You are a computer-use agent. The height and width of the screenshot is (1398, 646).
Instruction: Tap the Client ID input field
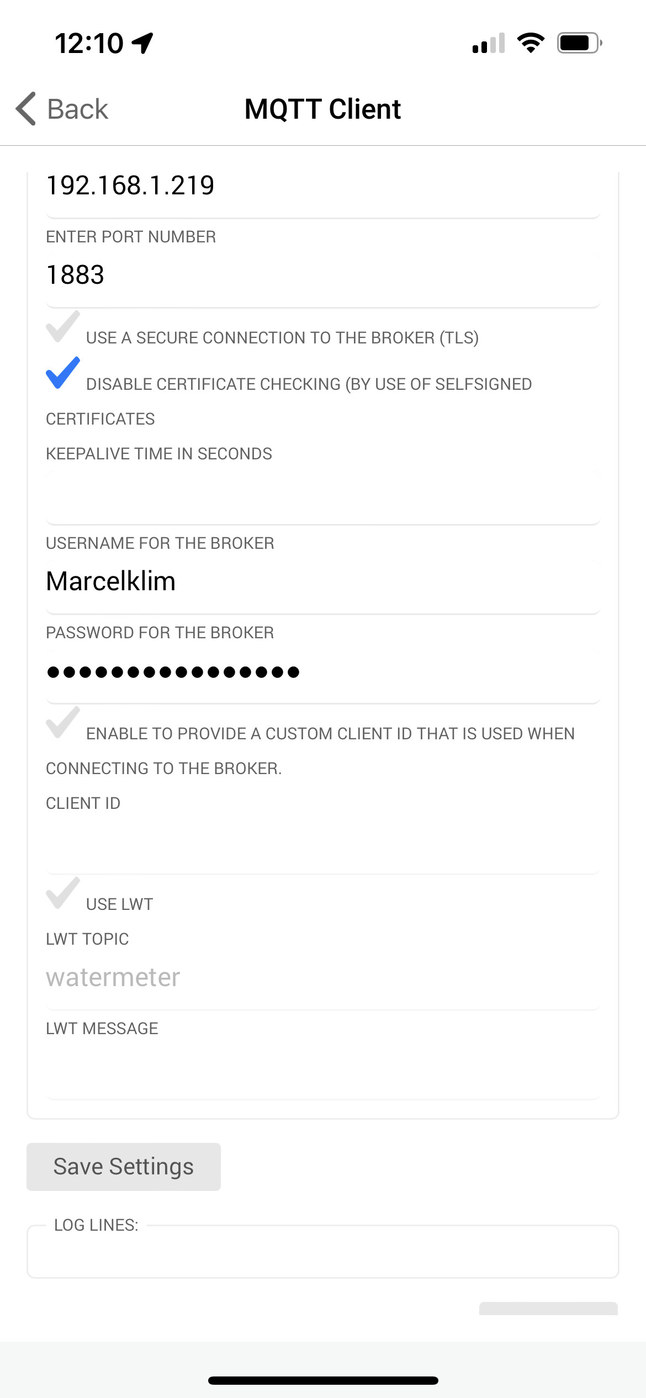click(323, 845)
